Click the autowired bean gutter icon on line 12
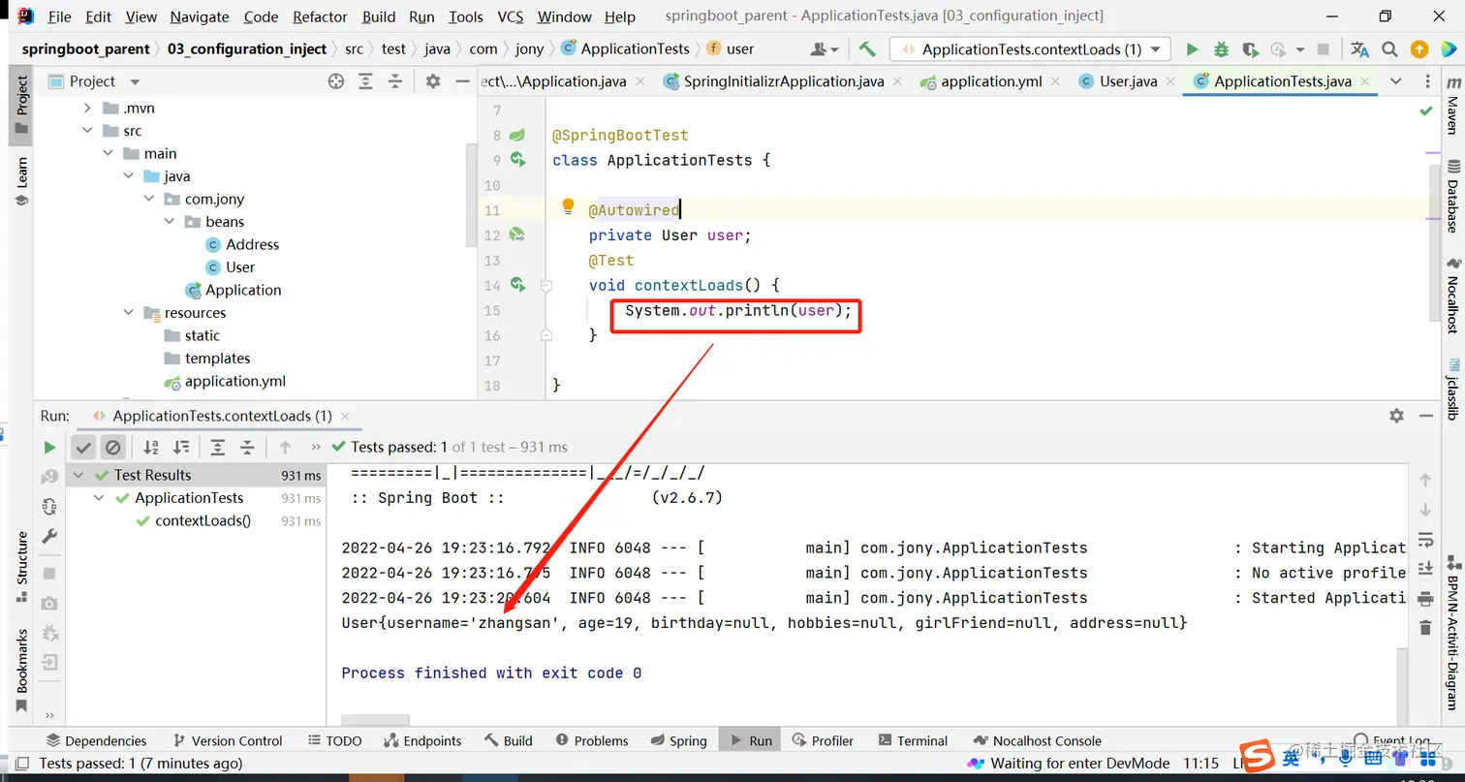 coord(517,235)
